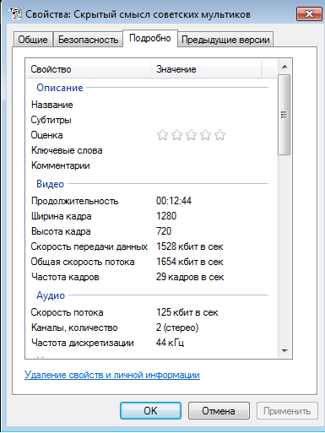Click the vertical scrollbar thumb

pyautogui.click(x=284, y=115)
